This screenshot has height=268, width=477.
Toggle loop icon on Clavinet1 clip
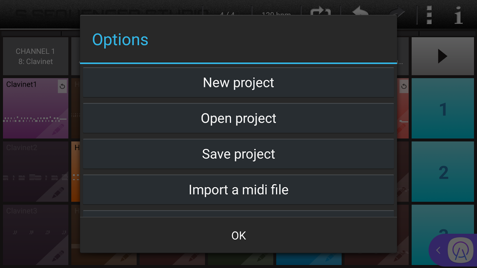[62, 86]
